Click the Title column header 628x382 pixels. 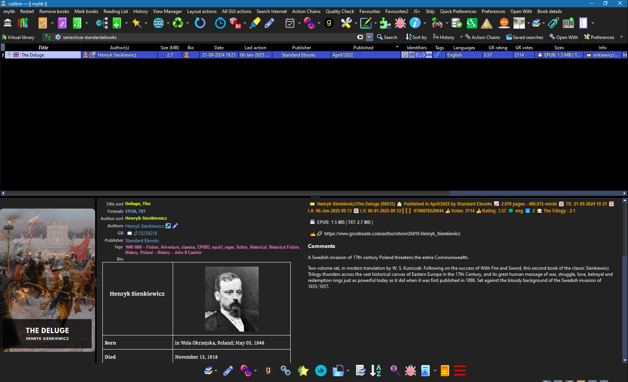43,48
